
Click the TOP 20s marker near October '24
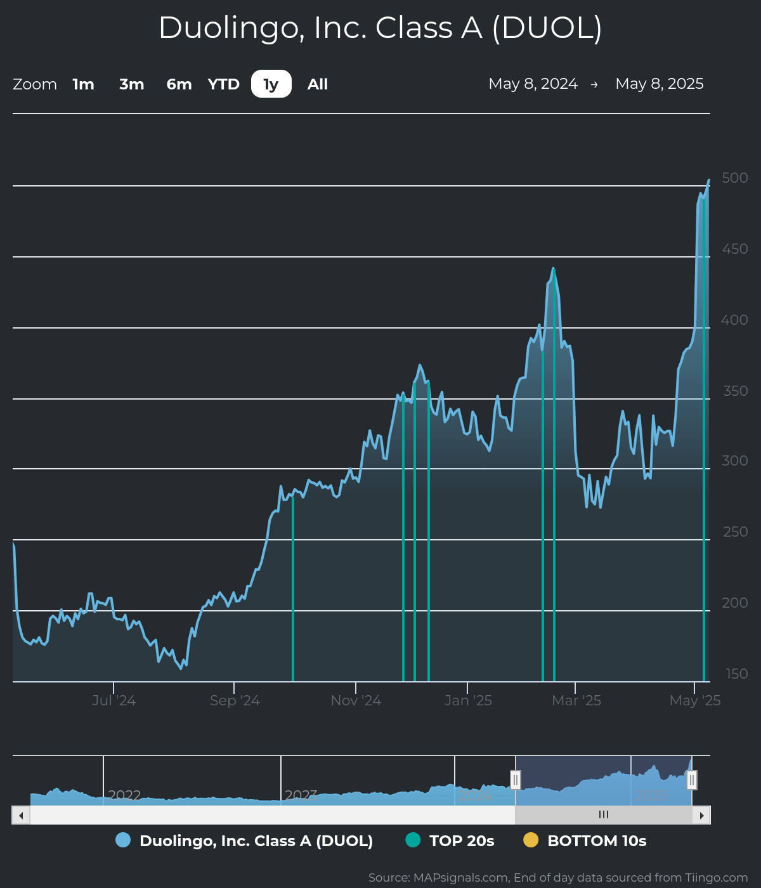pos(293,588)
